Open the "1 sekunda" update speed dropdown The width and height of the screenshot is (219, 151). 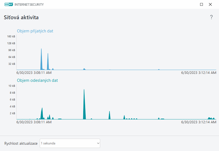point(70,143)
